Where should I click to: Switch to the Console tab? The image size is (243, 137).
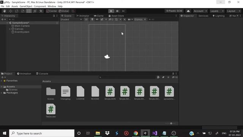coord(42,73)
